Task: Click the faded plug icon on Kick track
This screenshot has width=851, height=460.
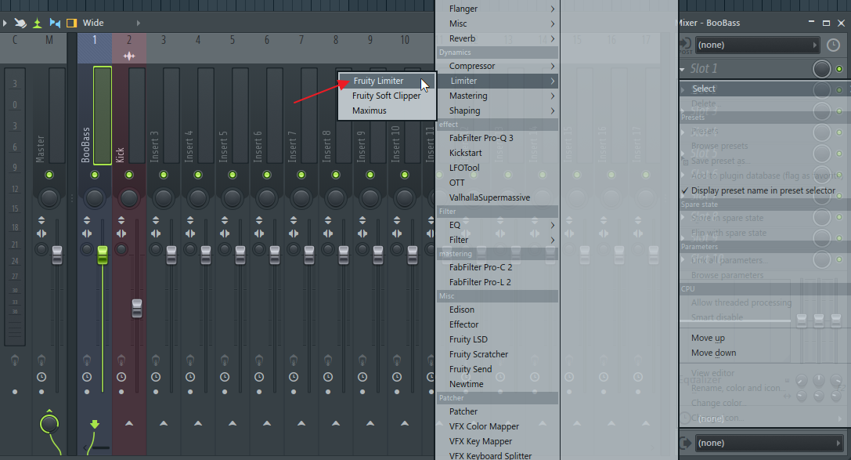Action: 121,360
